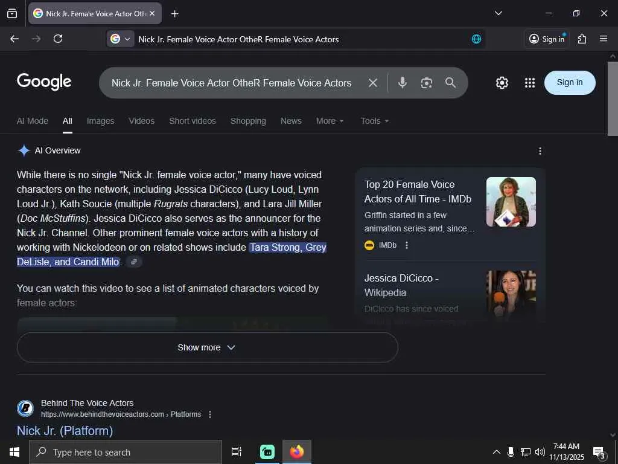This screenshot has height=464, width=618.
Task: Open the Firefox View icon in the tab bar
Action: click(x=12, y=13)
